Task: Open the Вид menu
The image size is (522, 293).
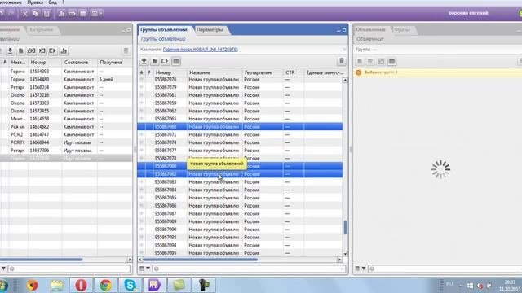Action: coord(52,2)
